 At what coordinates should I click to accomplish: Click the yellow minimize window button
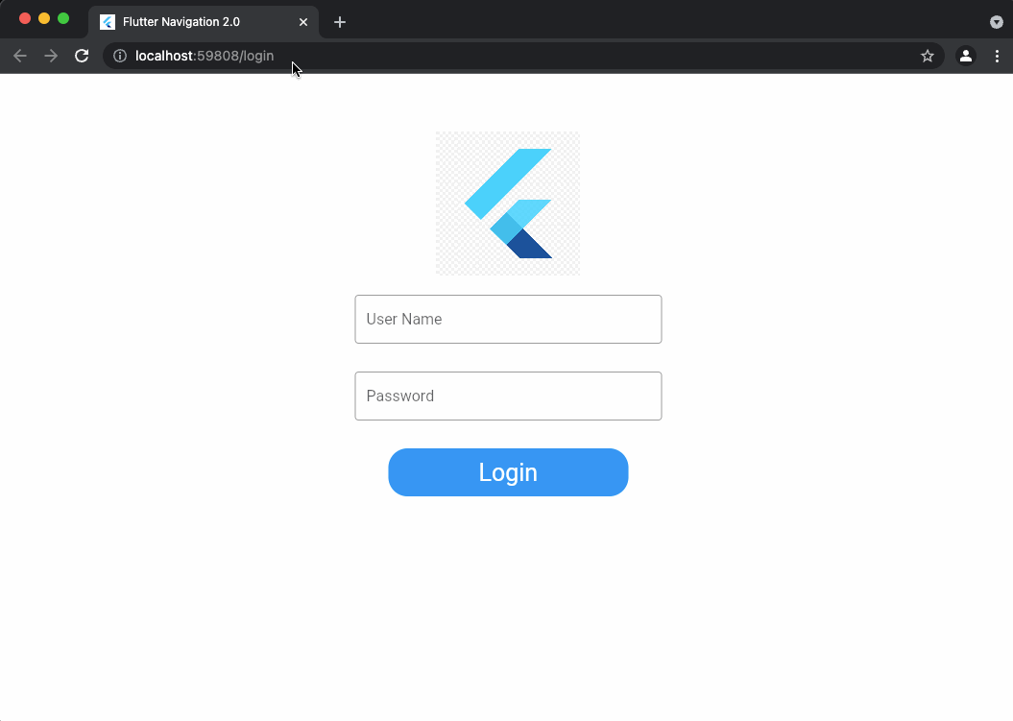pos(44,18)
